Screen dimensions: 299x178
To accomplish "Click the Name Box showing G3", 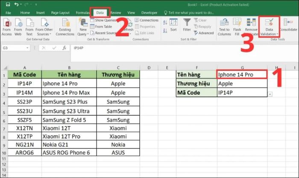I will [x=14, y=48].
